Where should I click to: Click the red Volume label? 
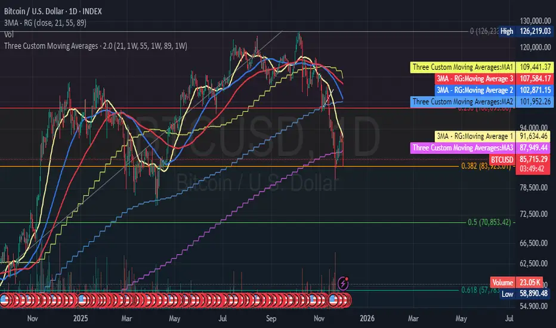tap(503, 282)
